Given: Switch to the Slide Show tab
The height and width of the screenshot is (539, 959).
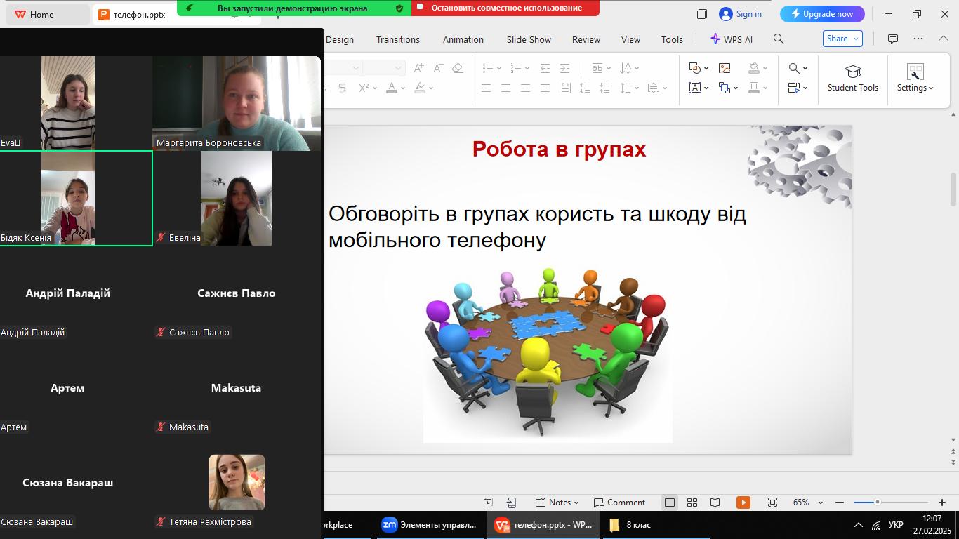Looking at the screenshot, I should coord(529,39).
